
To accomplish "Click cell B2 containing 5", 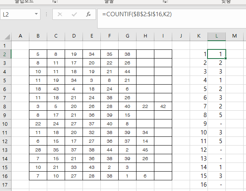I will 38,54.
